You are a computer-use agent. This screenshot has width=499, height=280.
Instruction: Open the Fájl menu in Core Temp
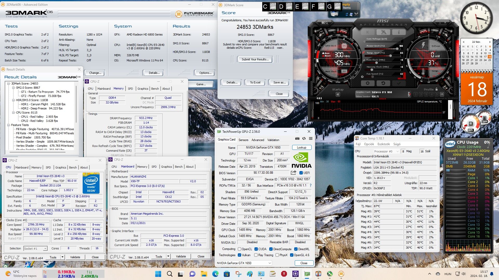tap(358, 144)
